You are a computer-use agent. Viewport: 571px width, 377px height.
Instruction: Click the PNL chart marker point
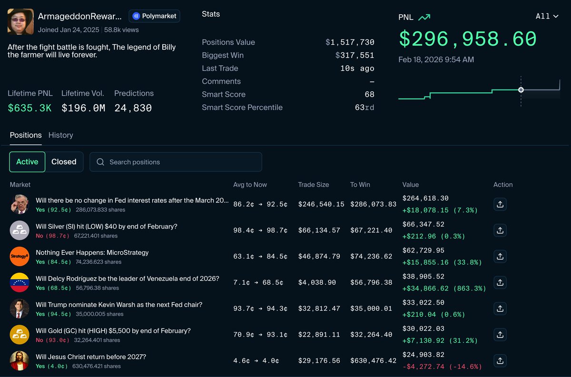click(521, 89)
